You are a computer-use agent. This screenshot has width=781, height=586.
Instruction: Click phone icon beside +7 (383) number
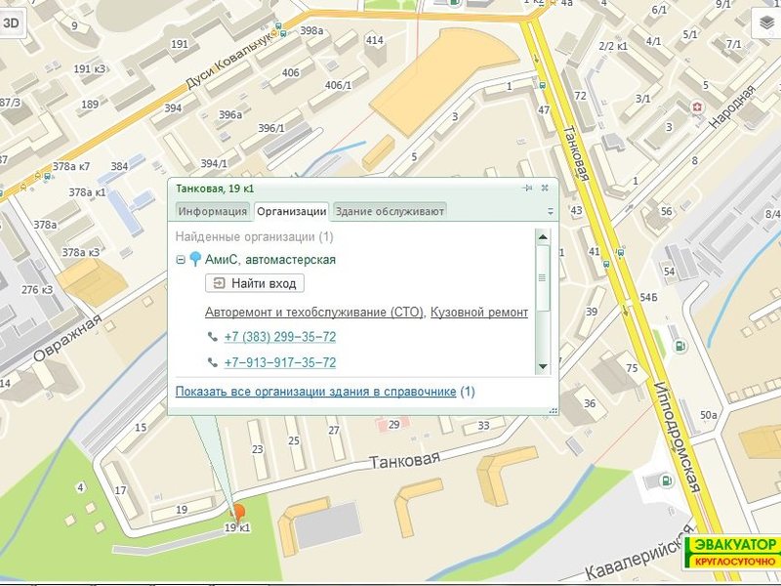(213, 337)
